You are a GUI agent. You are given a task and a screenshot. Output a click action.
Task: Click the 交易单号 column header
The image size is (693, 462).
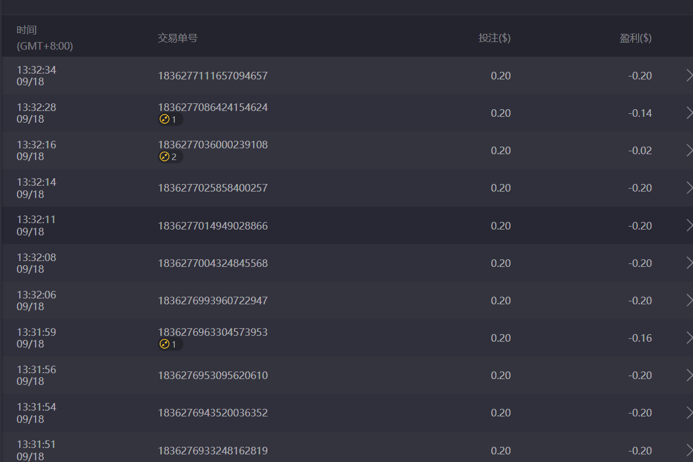[x=178, y=38]
